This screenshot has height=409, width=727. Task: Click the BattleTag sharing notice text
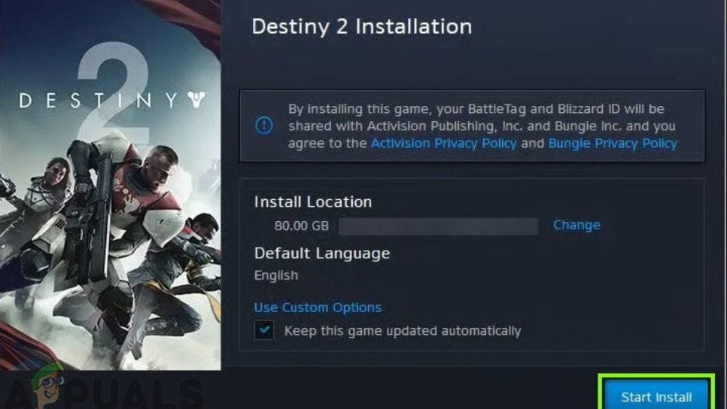[482, 126]
